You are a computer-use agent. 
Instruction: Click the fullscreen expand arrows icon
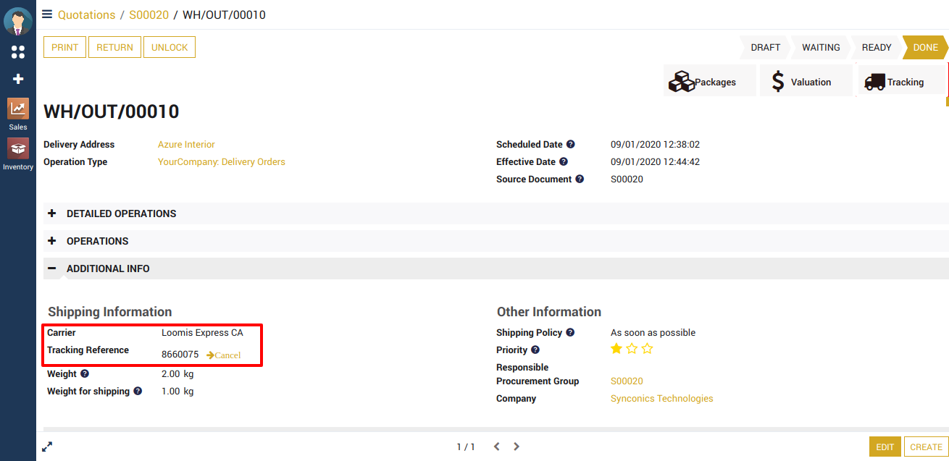(x=47, y=447)
